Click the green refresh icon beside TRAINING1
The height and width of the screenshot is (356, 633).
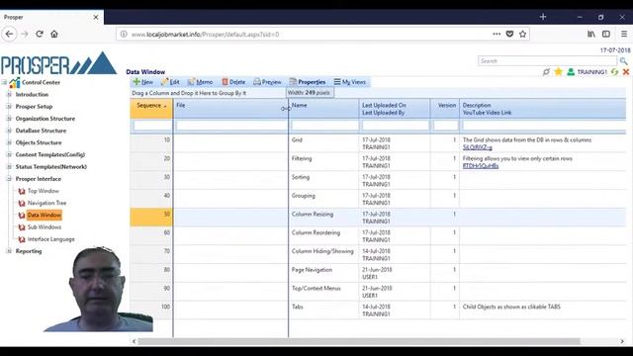(x=614, y=72)
